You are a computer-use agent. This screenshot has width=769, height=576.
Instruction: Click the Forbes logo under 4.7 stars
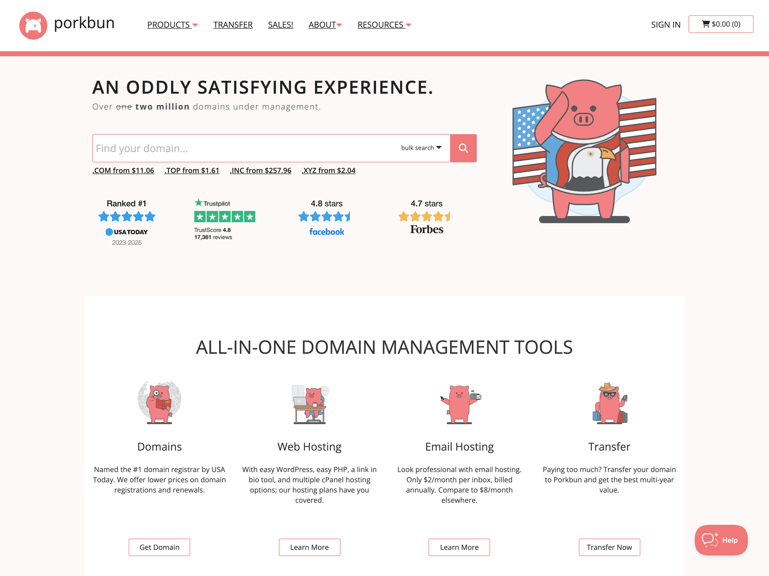(x=427, y=229)
